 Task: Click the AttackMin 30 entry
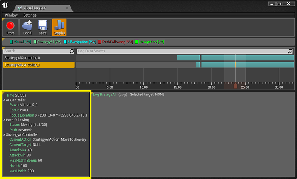point(20,155)
